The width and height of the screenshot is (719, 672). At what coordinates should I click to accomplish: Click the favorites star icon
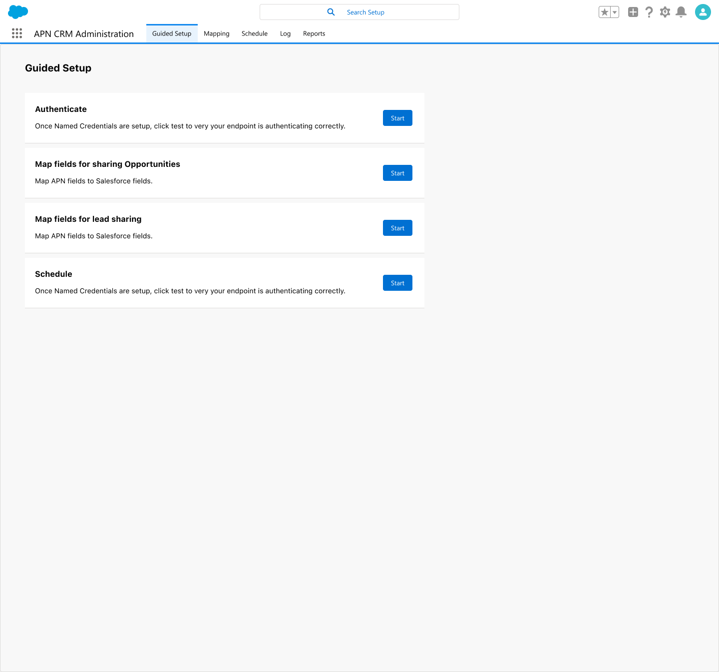tap(605, 12)
